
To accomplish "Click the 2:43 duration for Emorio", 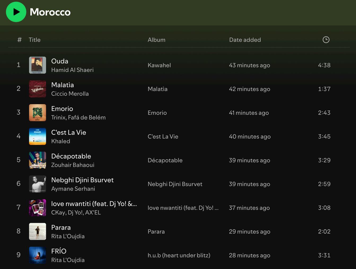I will point(324,113).
